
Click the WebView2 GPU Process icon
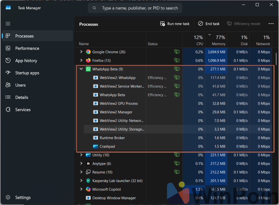(96, 103)
